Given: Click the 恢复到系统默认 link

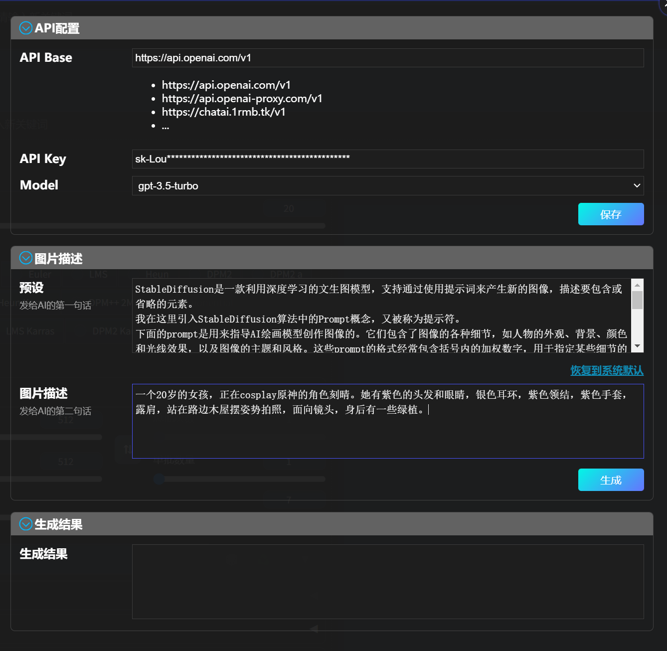Looking at the screenshot, I should pyautogui.click(x=607, y=370).
